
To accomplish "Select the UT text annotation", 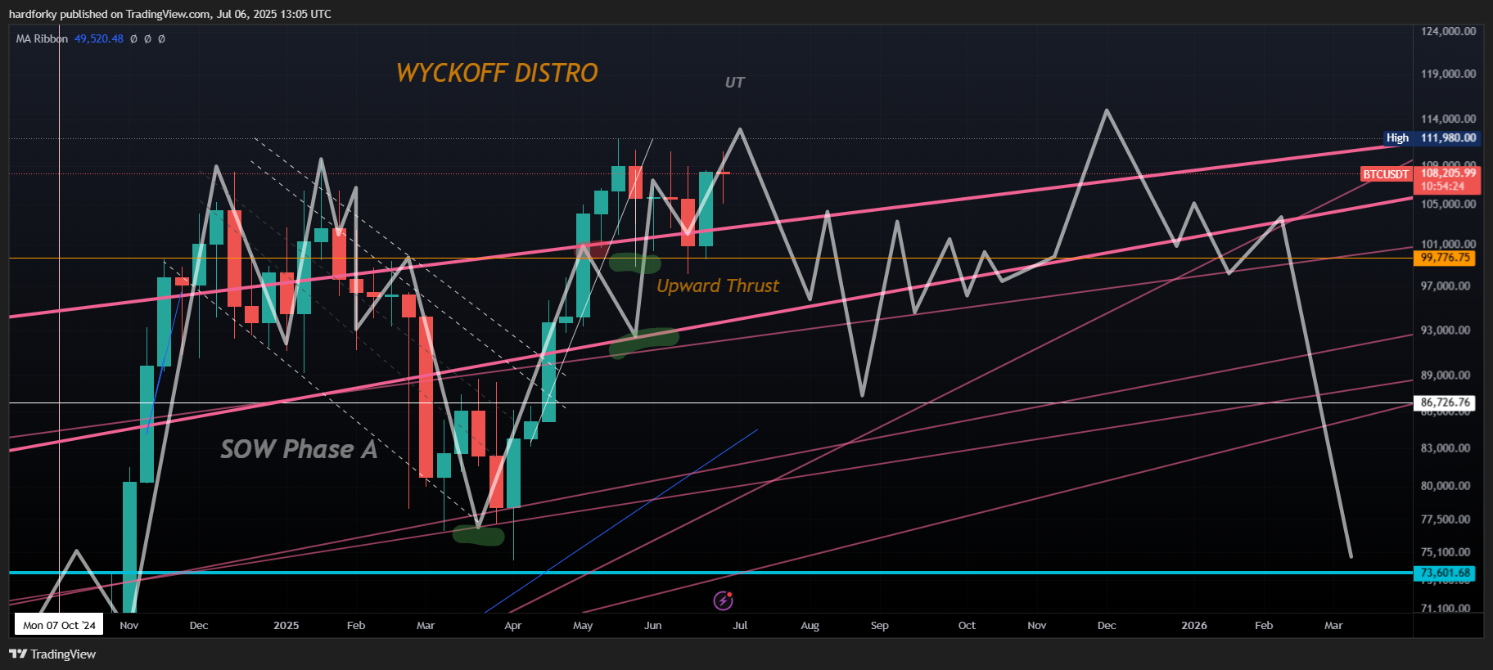I will (x=734, y=83).
